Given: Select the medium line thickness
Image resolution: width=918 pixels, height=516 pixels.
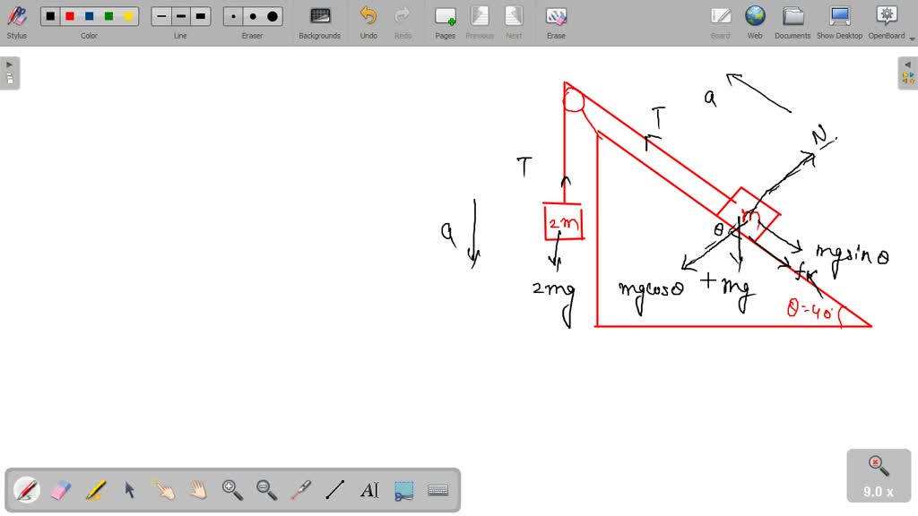Looking at the screenshot, I should pyautogui.click(x=180, y=15).
